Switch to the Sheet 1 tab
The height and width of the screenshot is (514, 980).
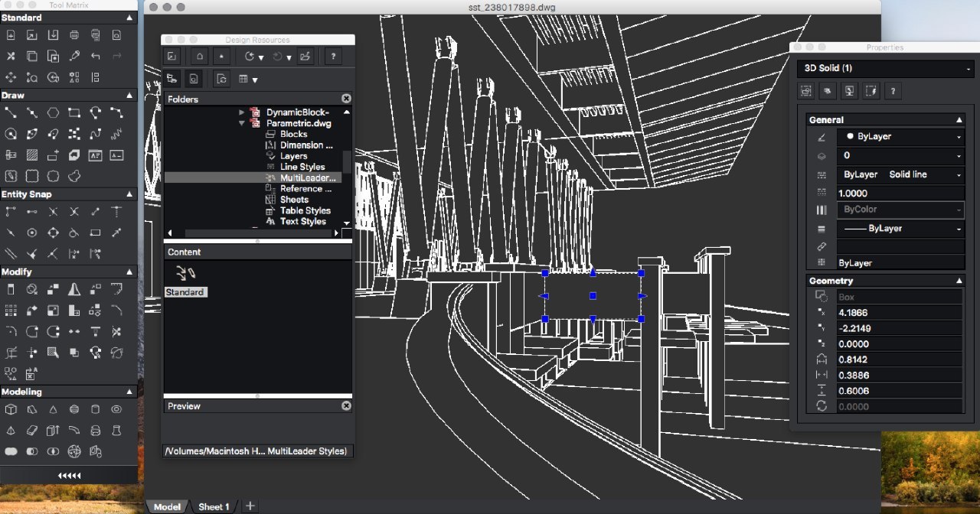pyautogui.click(x=214, y=506)
